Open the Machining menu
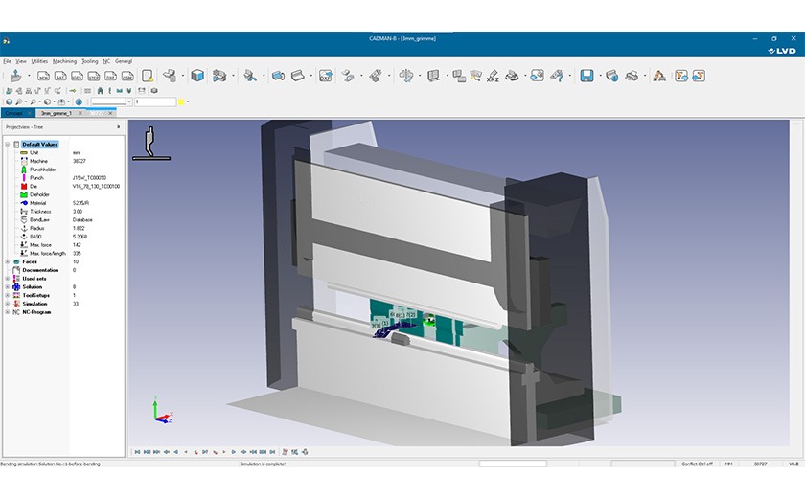The image size is (805, 498). point(65,61)
